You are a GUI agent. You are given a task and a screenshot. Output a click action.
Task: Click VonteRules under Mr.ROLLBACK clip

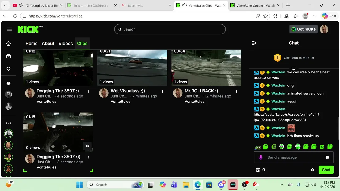(194, 101)
